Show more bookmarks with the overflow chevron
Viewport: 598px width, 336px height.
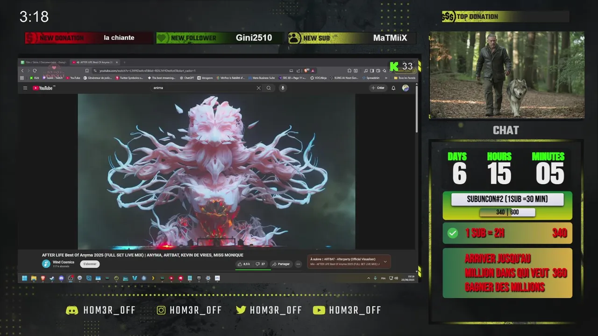(386, 78)
